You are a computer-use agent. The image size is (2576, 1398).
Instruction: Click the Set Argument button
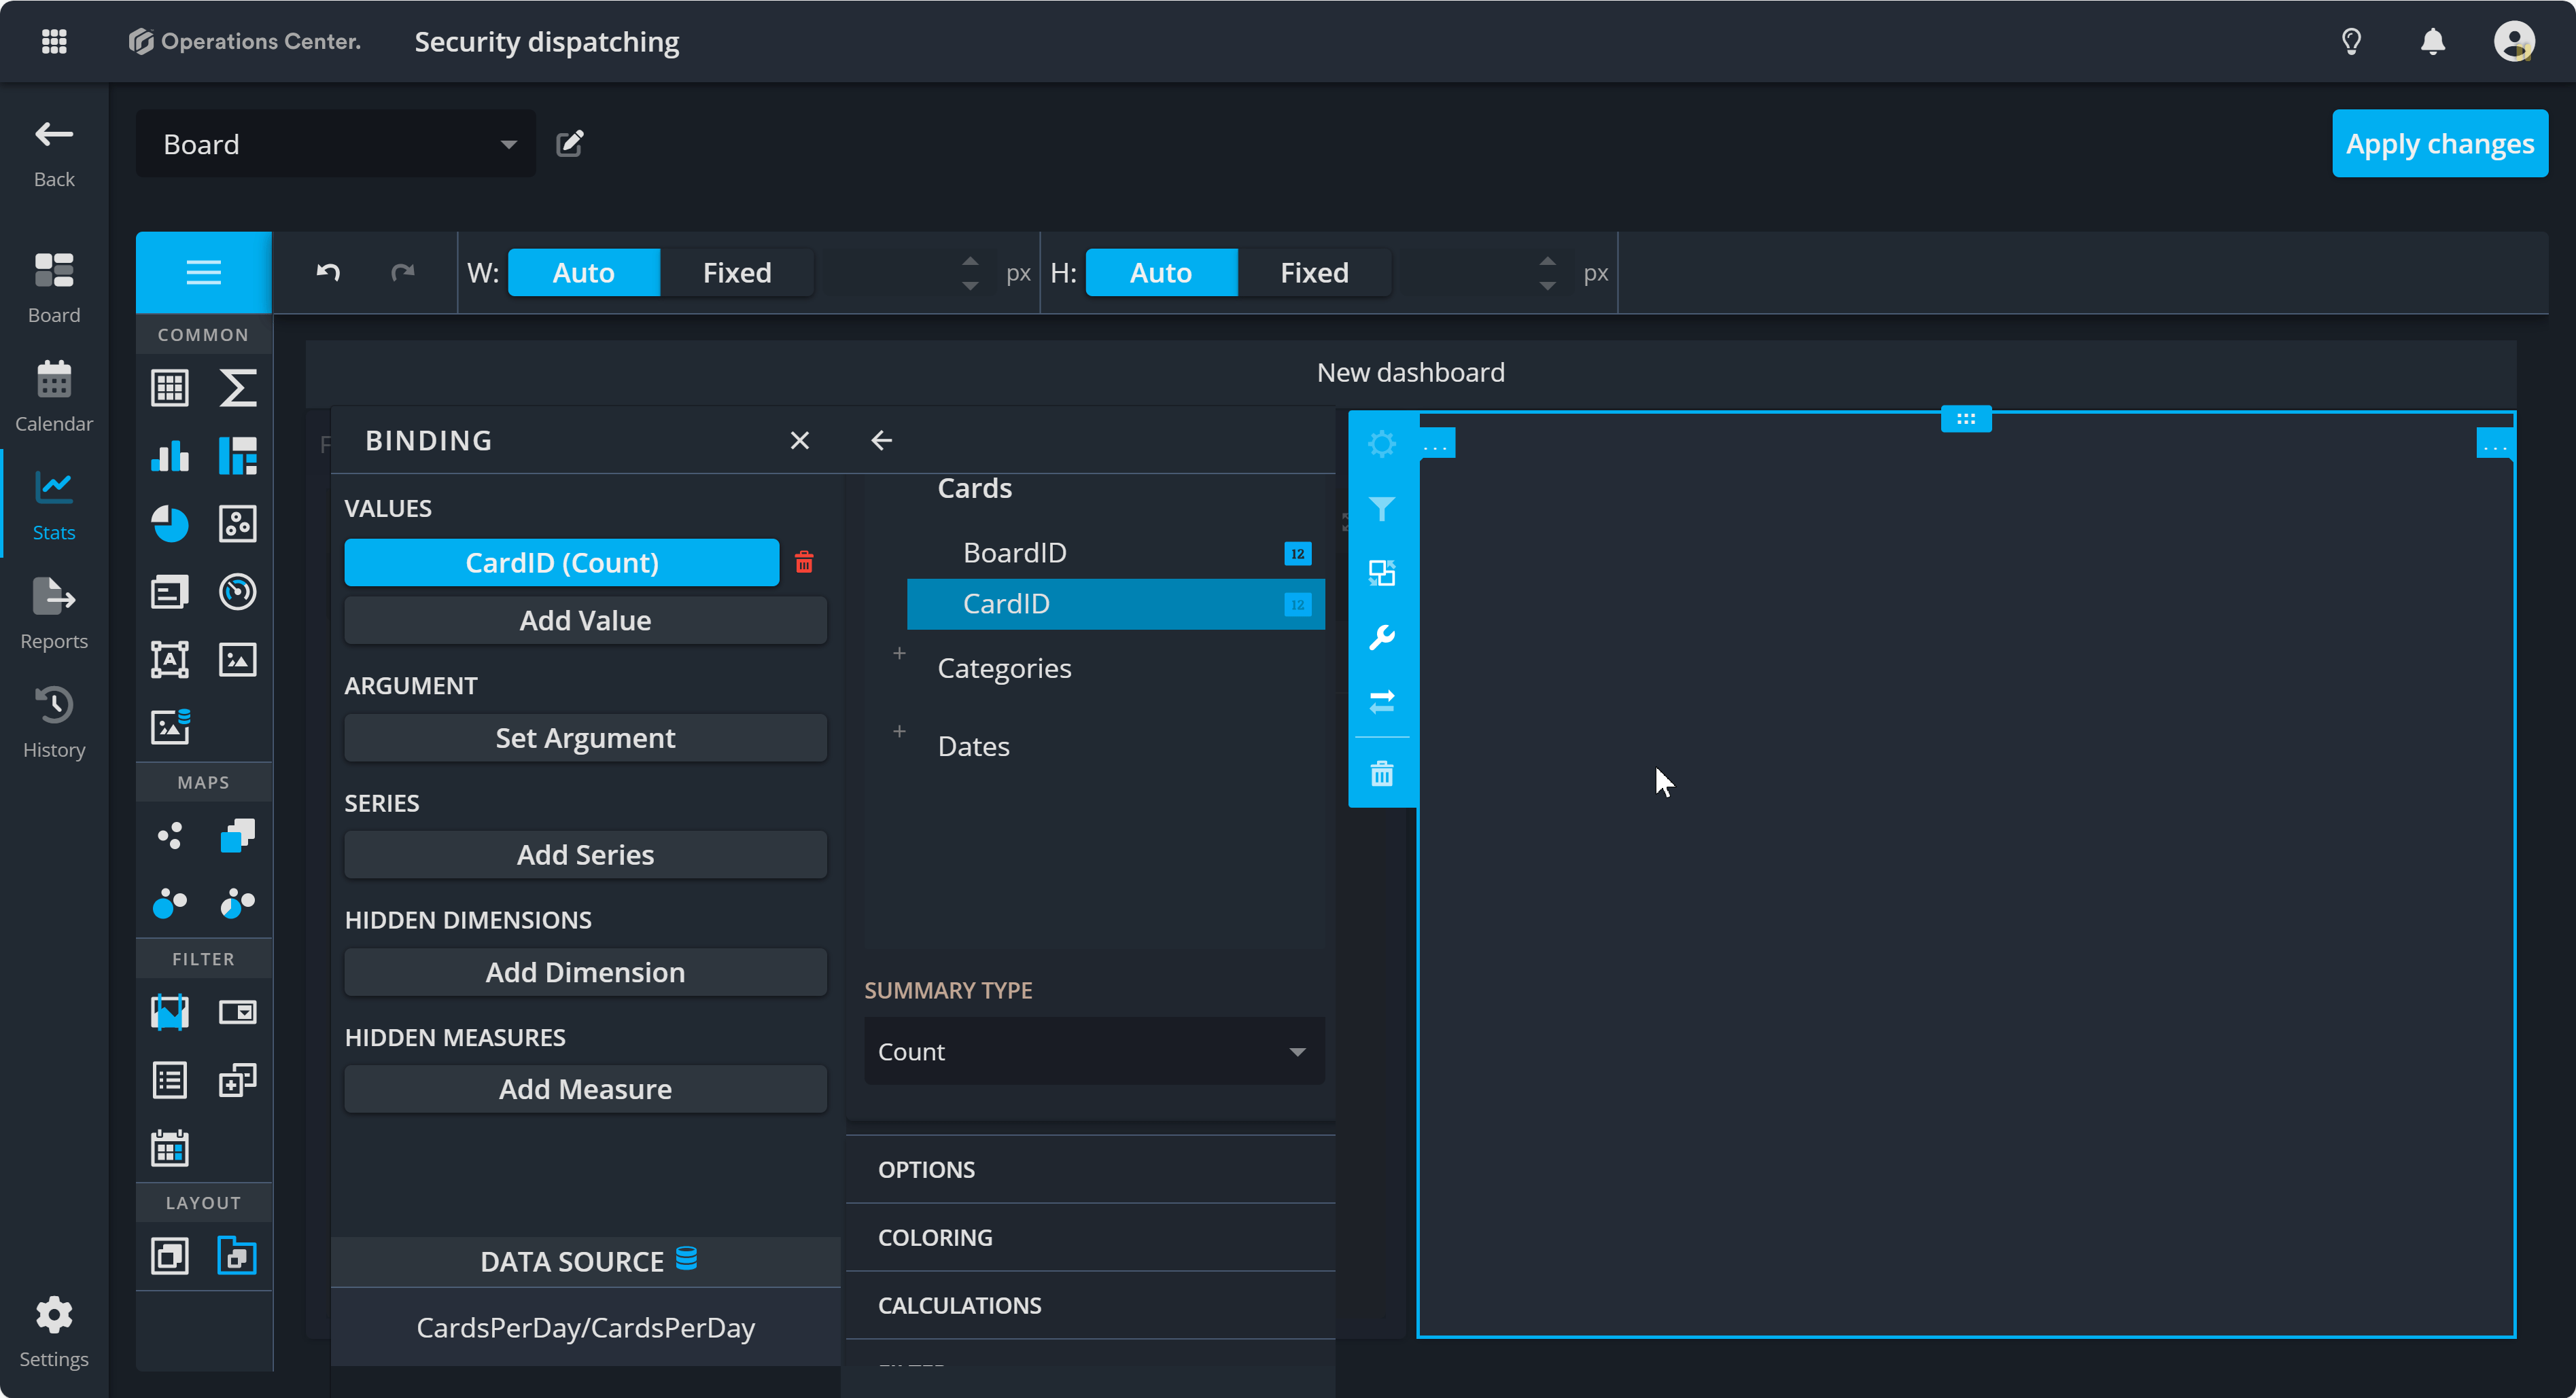pyautogui.click(x=585, y=738)
